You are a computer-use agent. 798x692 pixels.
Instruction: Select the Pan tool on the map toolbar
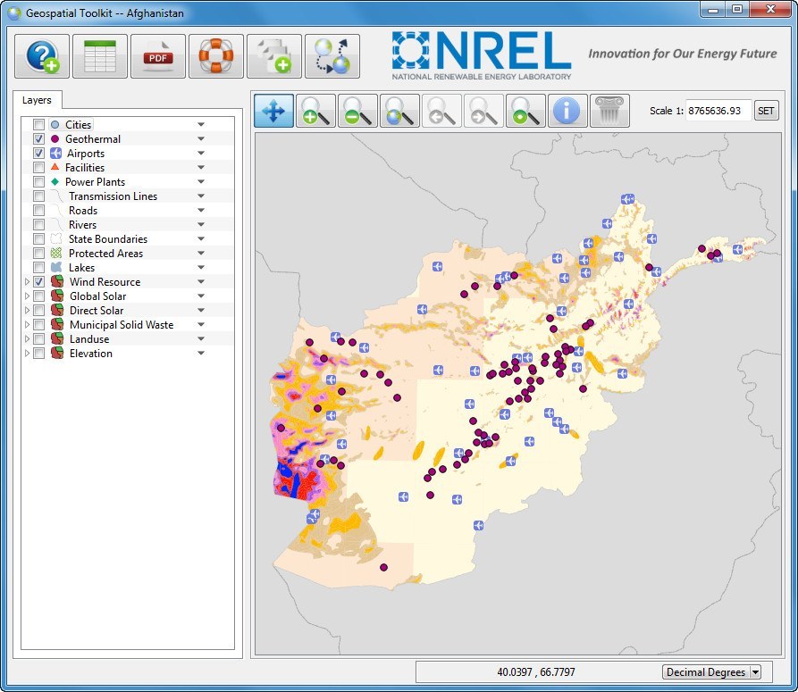tap(273, 111)
